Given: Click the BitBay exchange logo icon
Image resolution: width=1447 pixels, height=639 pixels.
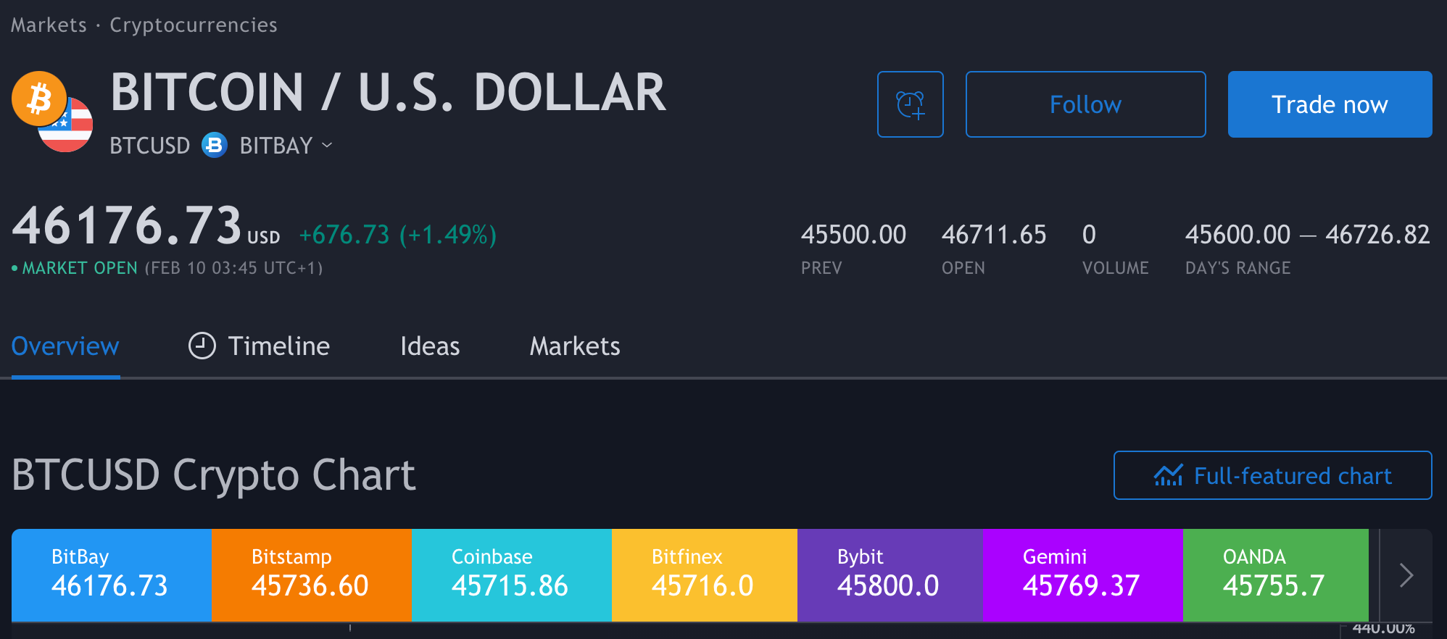Looking at the screenshot, I should click(x=215, y=146).
